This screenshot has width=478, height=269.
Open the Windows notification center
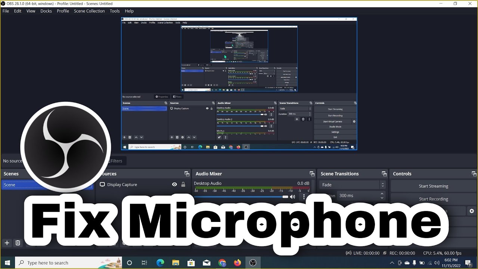pyautogui.click(x=468, y=263)
